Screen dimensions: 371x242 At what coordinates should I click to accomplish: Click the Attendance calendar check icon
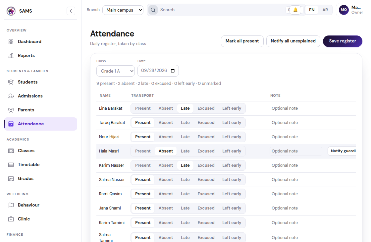(x=11, y=124)
